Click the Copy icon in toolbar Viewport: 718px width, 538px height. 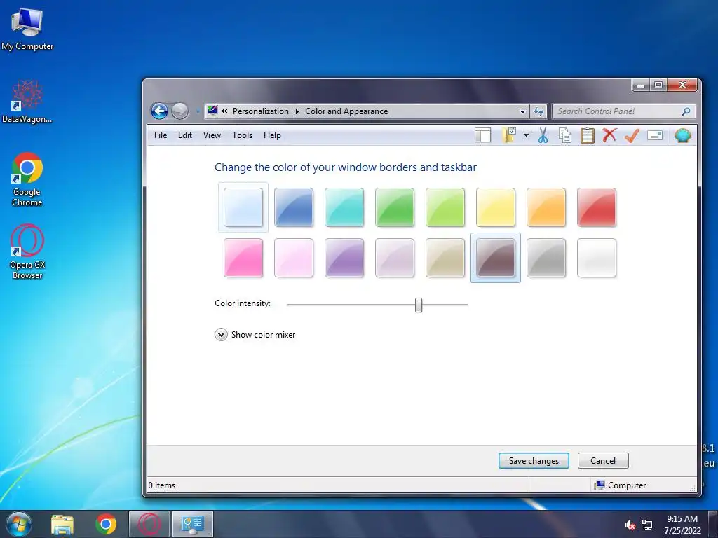565,135
